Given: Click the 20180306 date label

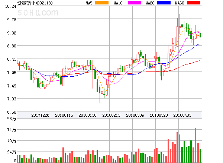Looking at the screenshot, I should point(135,115).
